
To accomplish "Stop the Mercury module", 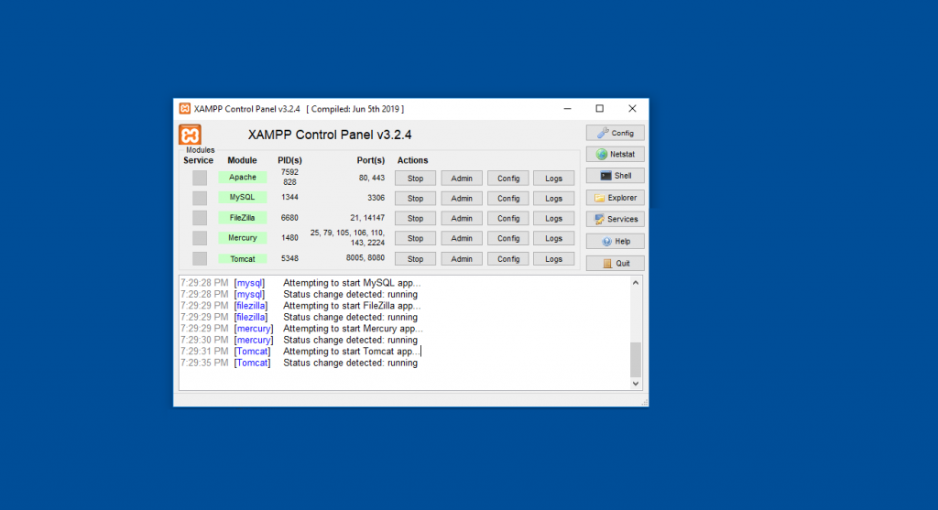I will (x=415, y=238).
